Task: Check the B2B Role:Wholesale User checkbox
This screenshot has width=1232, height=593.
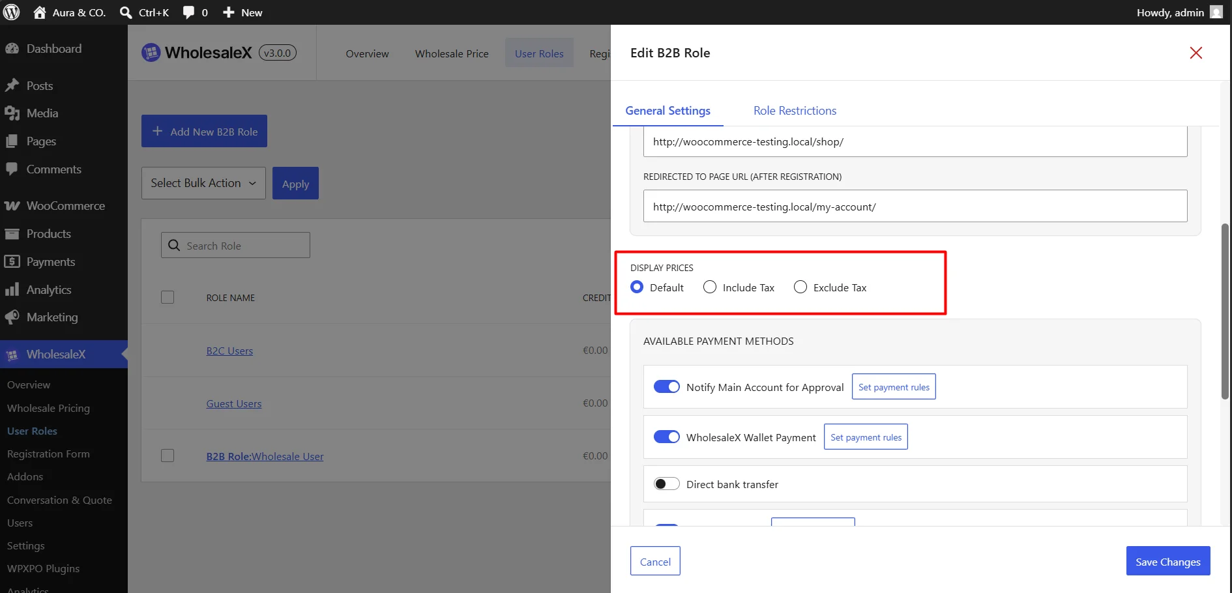Action: [x=168, y=456]
